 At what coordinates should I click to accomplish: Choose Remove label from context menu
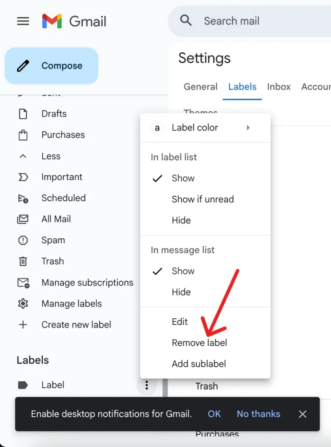pyautogui.click(x=199, y=343)
